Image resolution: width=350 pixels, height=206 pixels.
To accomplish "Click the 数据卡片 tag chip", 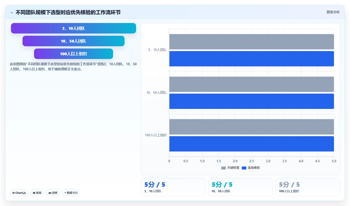I will tap(71, 193).
